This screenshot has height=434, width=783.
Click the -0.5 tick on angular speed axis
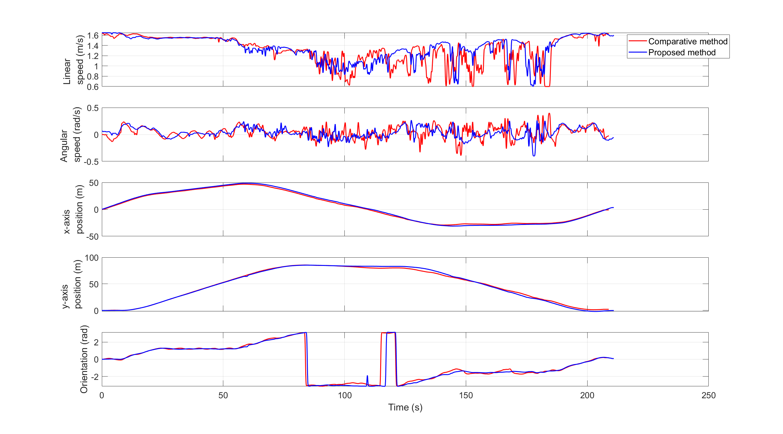tap(91, 162)
